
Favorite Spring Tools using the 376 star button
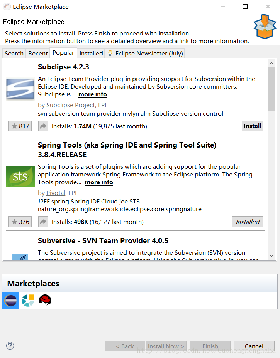click(x=20, y=222)
